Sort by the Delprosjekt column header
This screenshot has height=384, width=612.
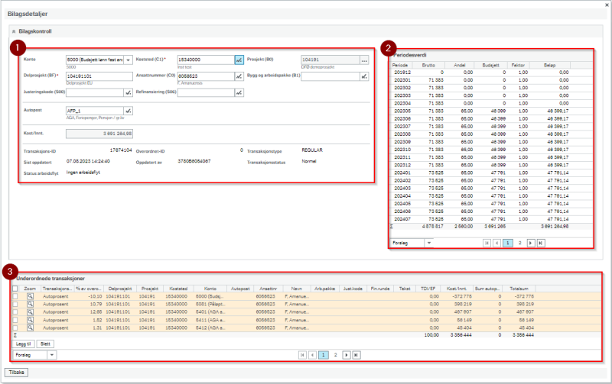pos(120,289)
